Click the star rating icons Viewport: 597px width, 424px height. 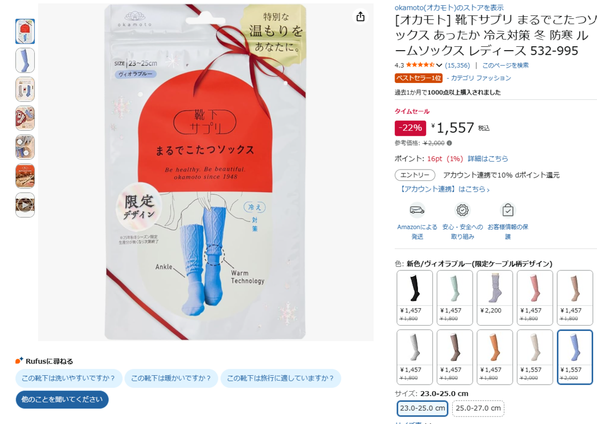coord(420,65)
